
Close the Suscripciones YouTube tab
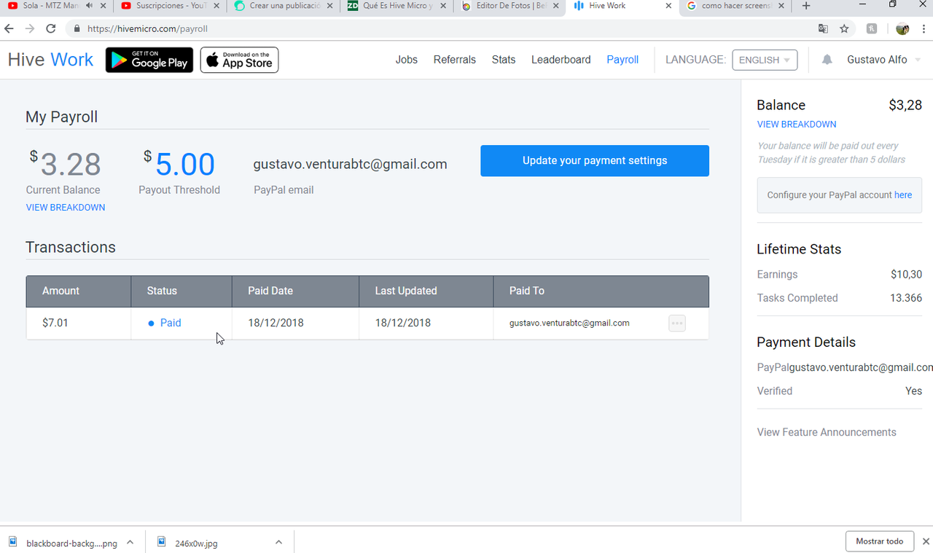tap(216, 6)
